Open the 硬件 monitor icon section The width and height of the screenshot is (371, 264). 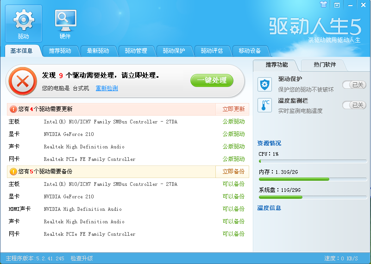click(x=66, y=24)
